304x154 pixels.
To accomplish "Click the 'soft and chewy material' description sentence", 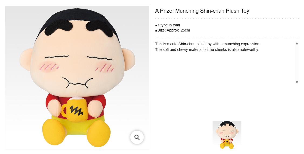I will (x=207, y=50).
